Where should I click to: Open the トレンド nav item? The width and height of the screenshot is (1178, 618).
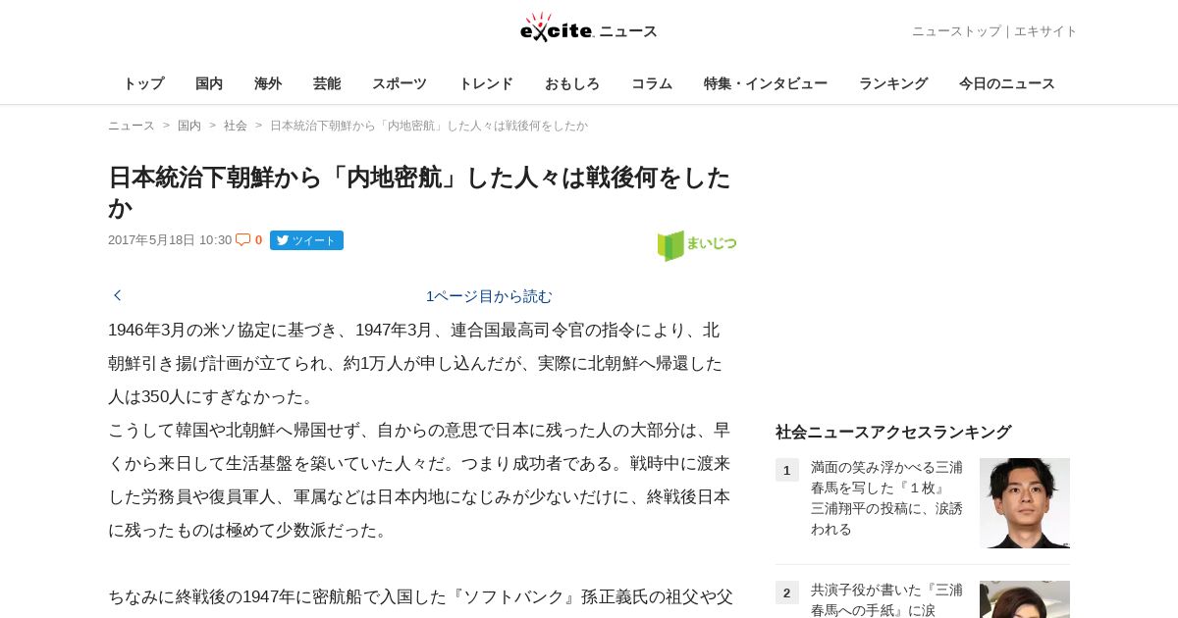click(x=486, y=83)
